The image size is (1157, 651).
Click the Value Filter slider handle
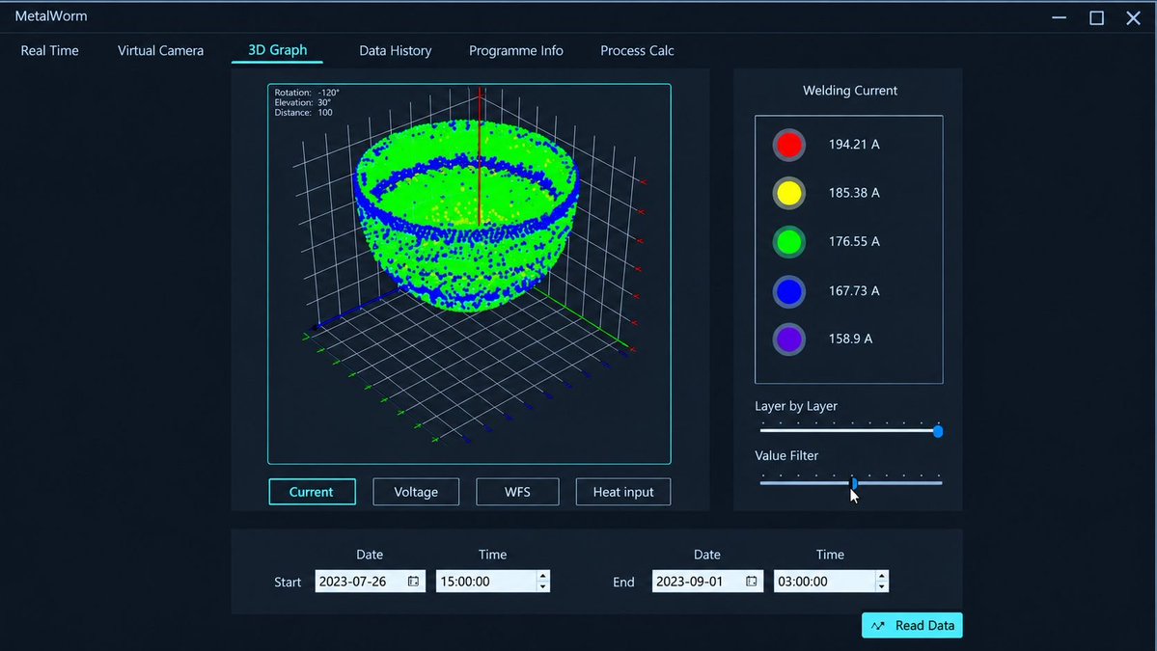854,483
